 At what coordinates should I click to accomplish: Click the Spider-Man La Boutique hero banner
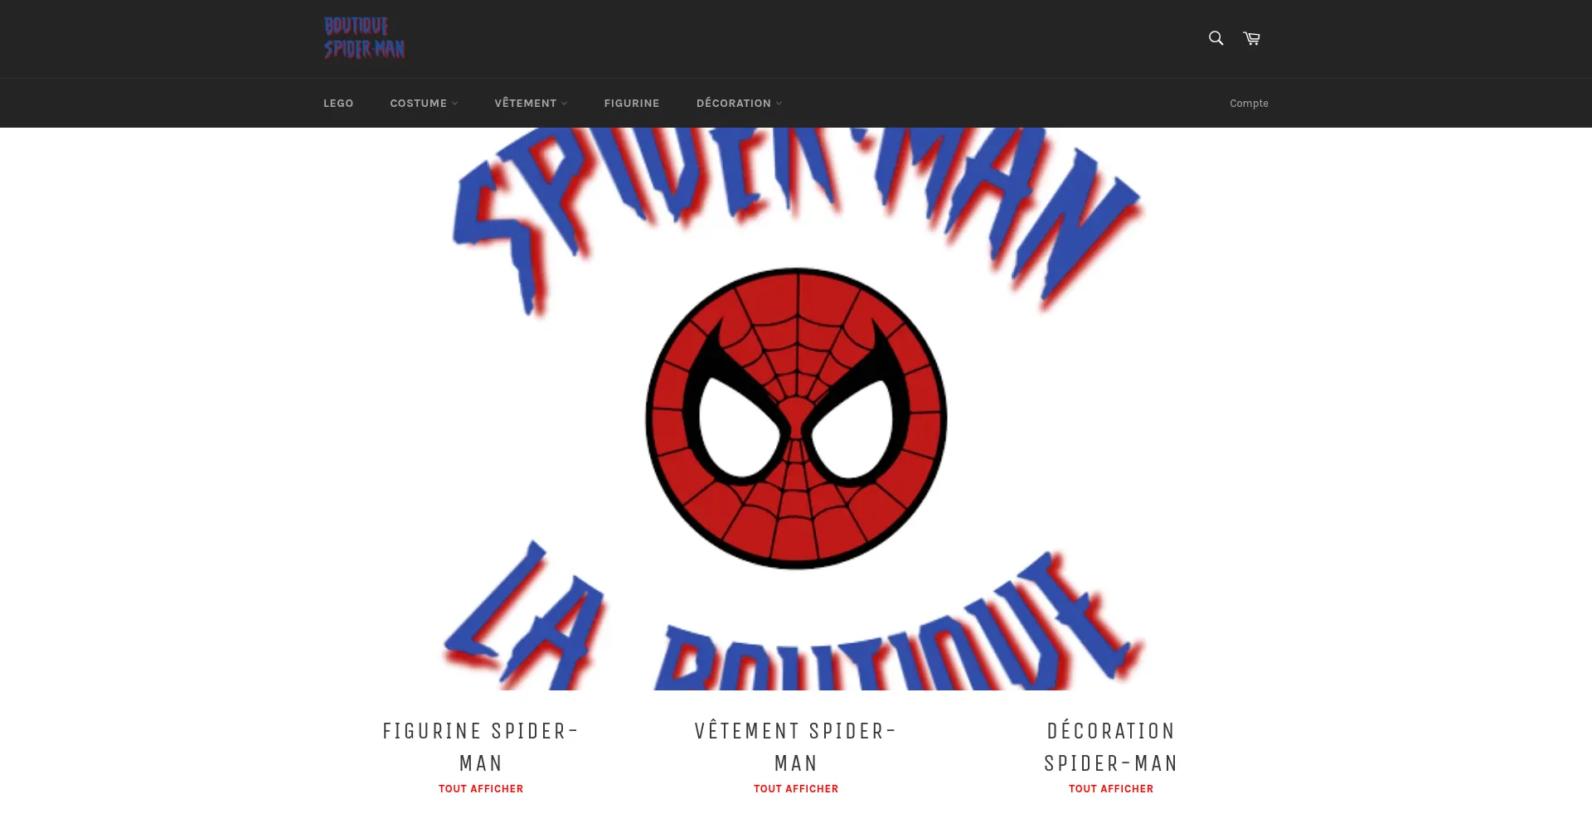tap(796, 409)
